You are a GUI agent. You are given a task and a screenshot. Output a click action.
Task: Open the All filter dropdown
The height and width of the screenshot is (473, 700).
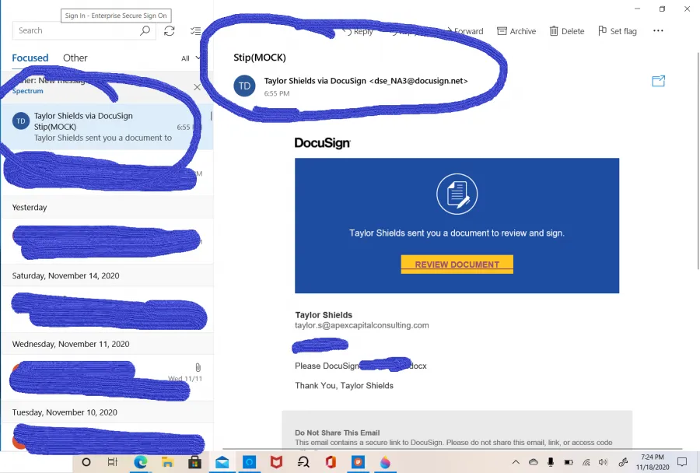(x=191, y=58)
